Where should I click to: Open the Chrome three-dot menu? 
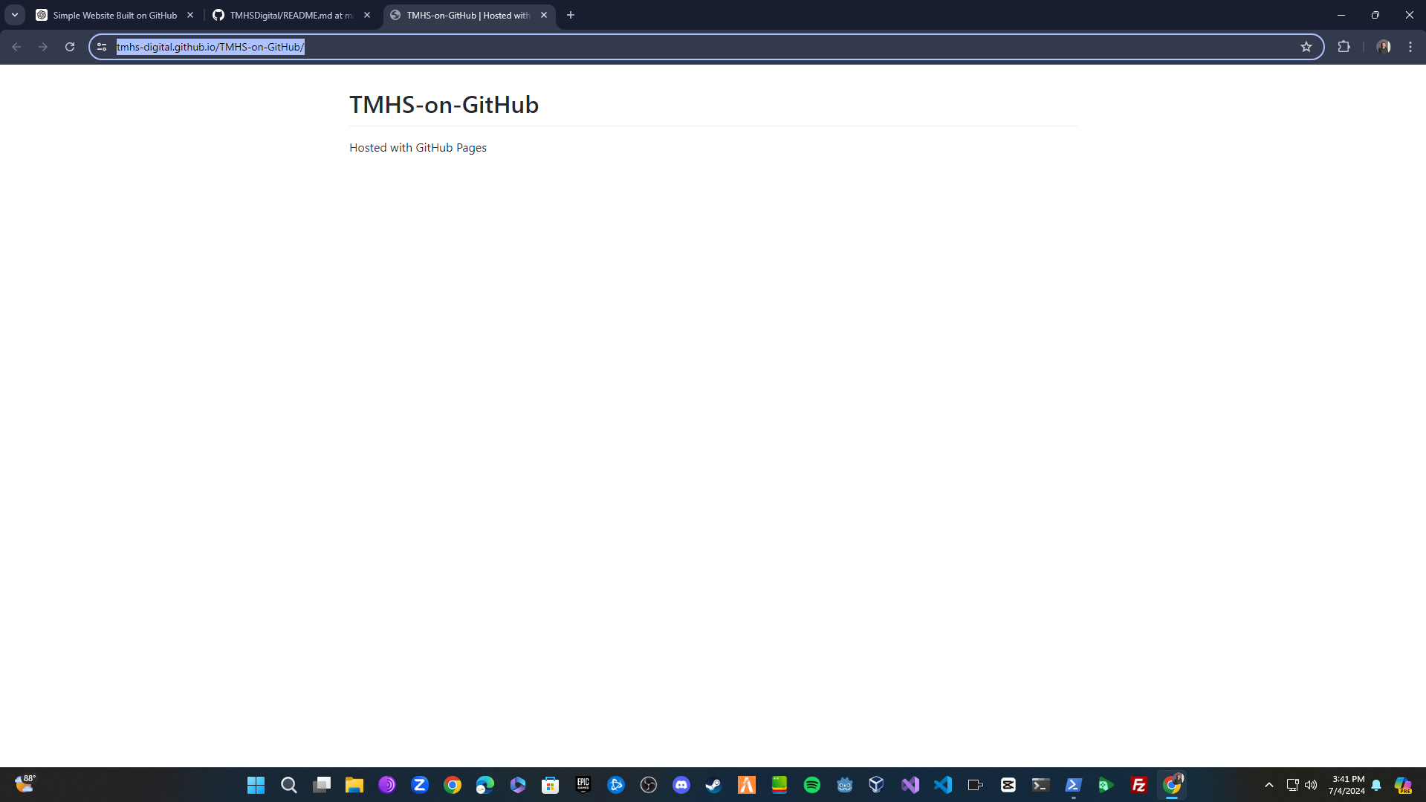(1410, 47)
